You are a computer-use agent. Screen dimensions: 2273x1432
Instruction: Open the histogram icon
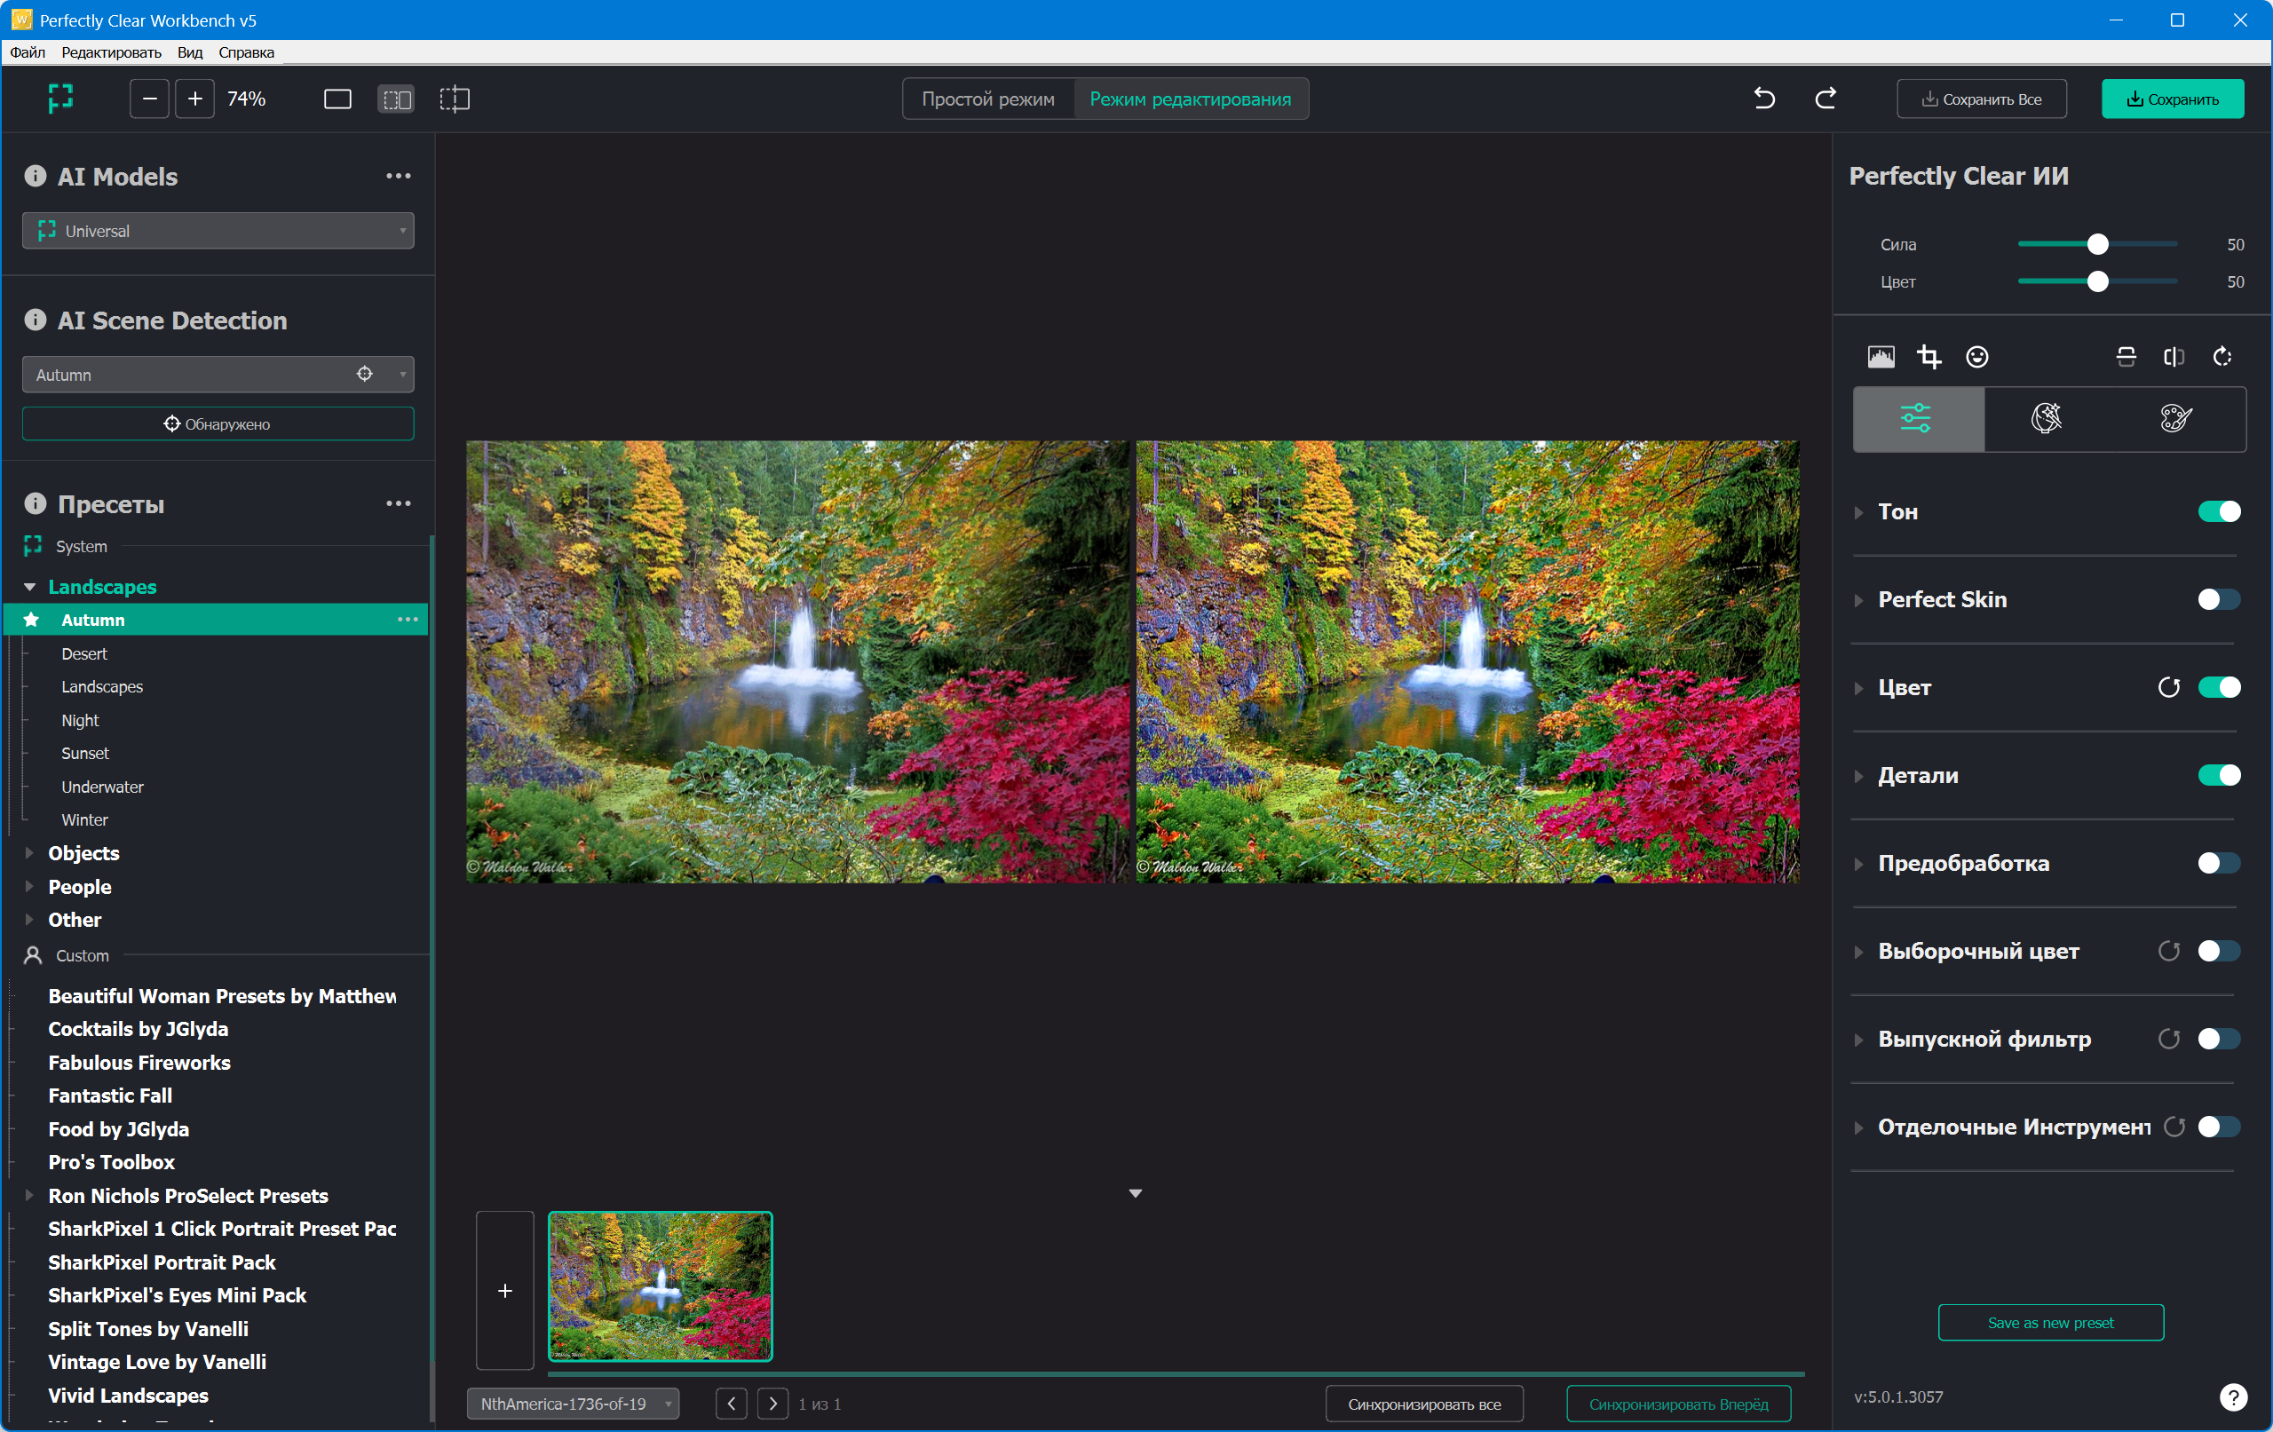[1881, 357]
